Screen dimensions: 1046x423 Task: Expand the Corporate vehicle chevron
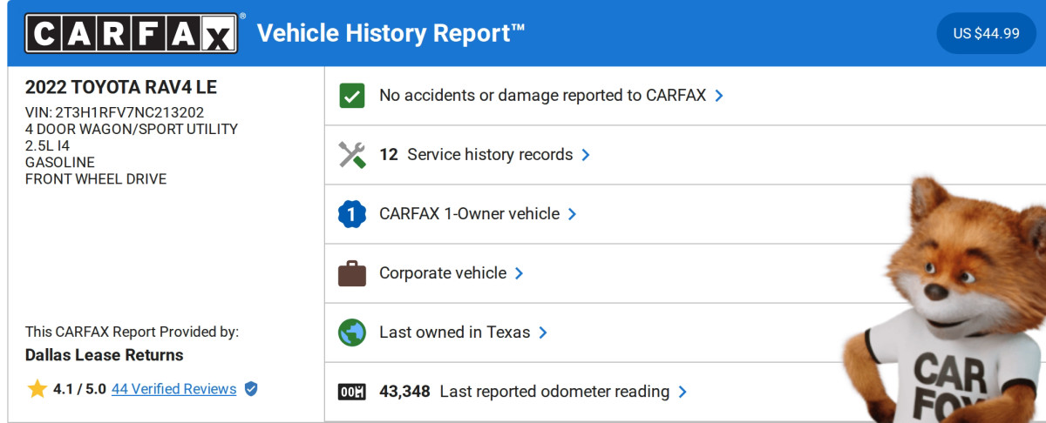click(x=520, y=273)
